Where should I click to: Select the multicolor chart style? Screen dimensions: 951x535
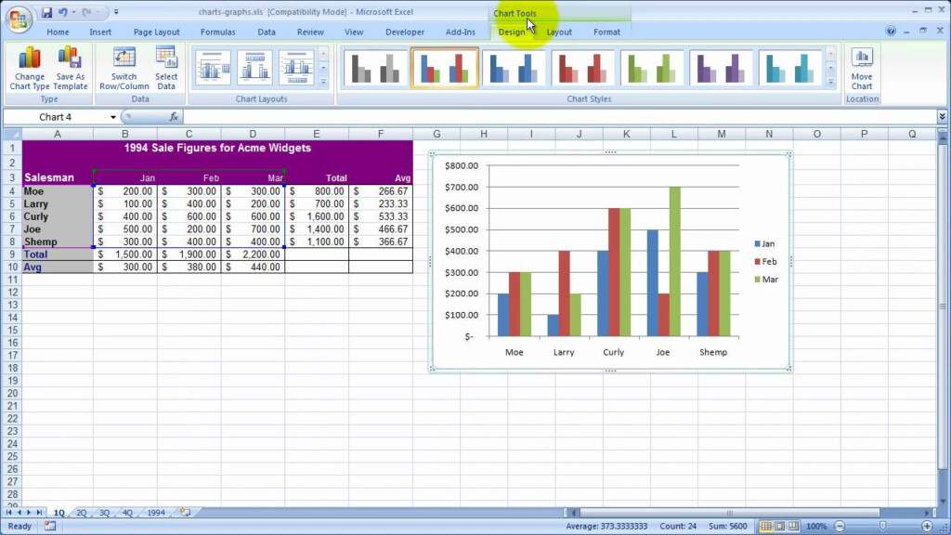tap(445, 68)
